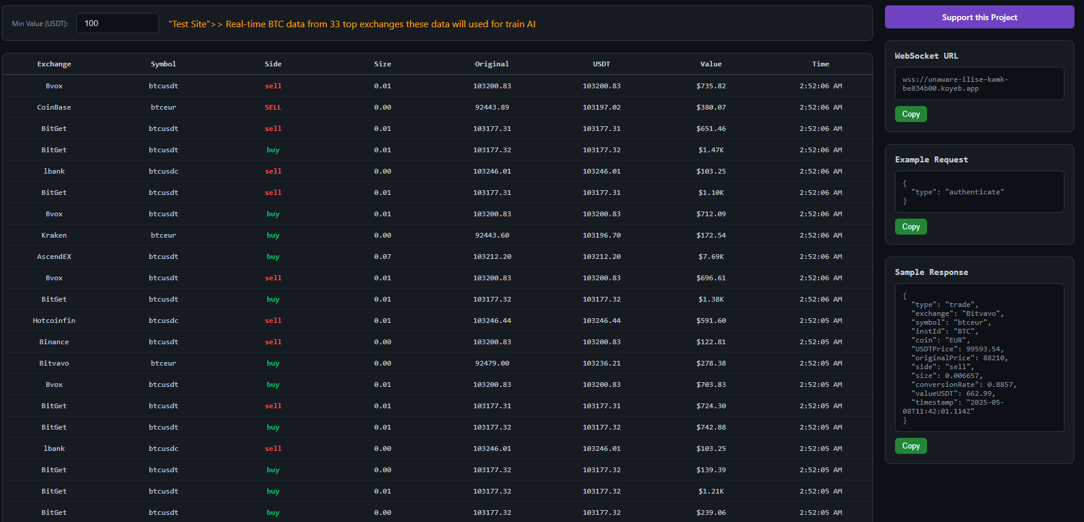Copy the Sample Response JSON
1084x522 pixels.
[x=910, y=446]
